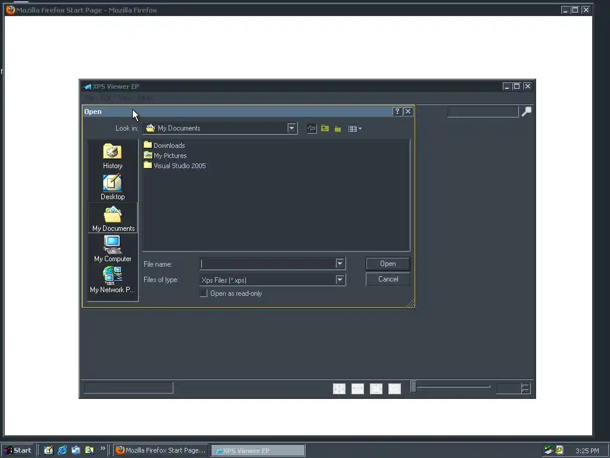
Task: Click the Outlook Express quick launch icon
Action: pyautogui.click(x=76, y=450)
